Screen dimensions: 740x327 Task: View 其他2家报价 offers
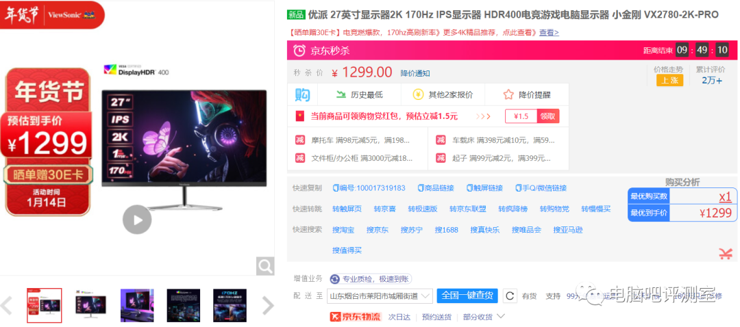443,94
